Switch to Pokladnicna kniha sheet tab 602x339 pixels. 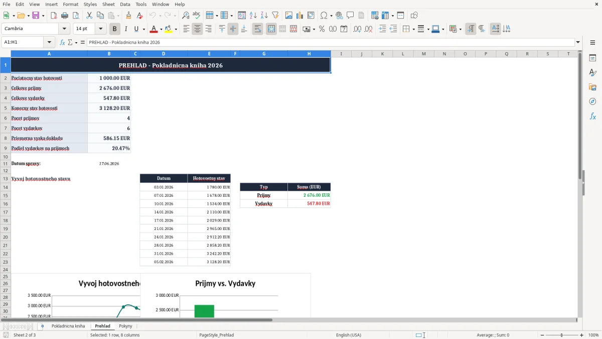pyautogui.click(x=68, y=326)
